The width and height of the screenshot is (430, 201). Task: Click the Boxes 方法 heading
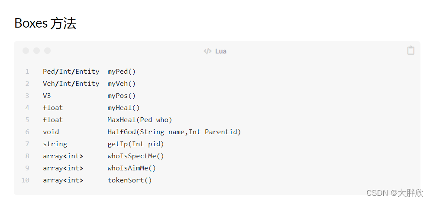pos(45,23)
